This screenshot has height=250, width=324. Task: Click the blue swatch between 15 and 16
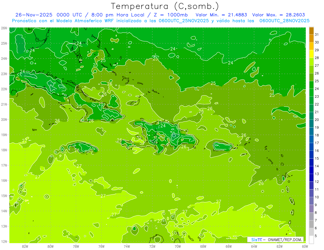(311, 155)
